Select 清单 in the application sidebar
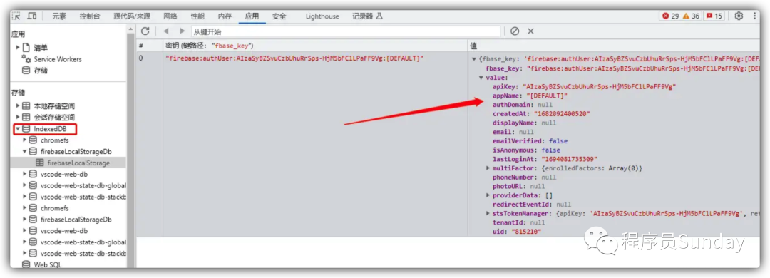 tap(40, 48)
